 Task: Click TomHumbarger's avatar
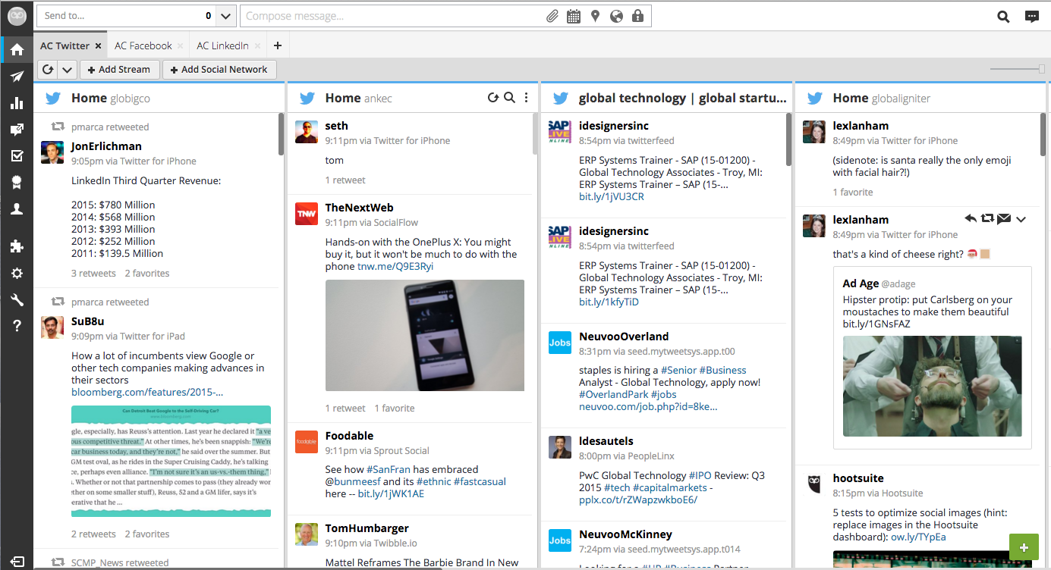(307, 534)
